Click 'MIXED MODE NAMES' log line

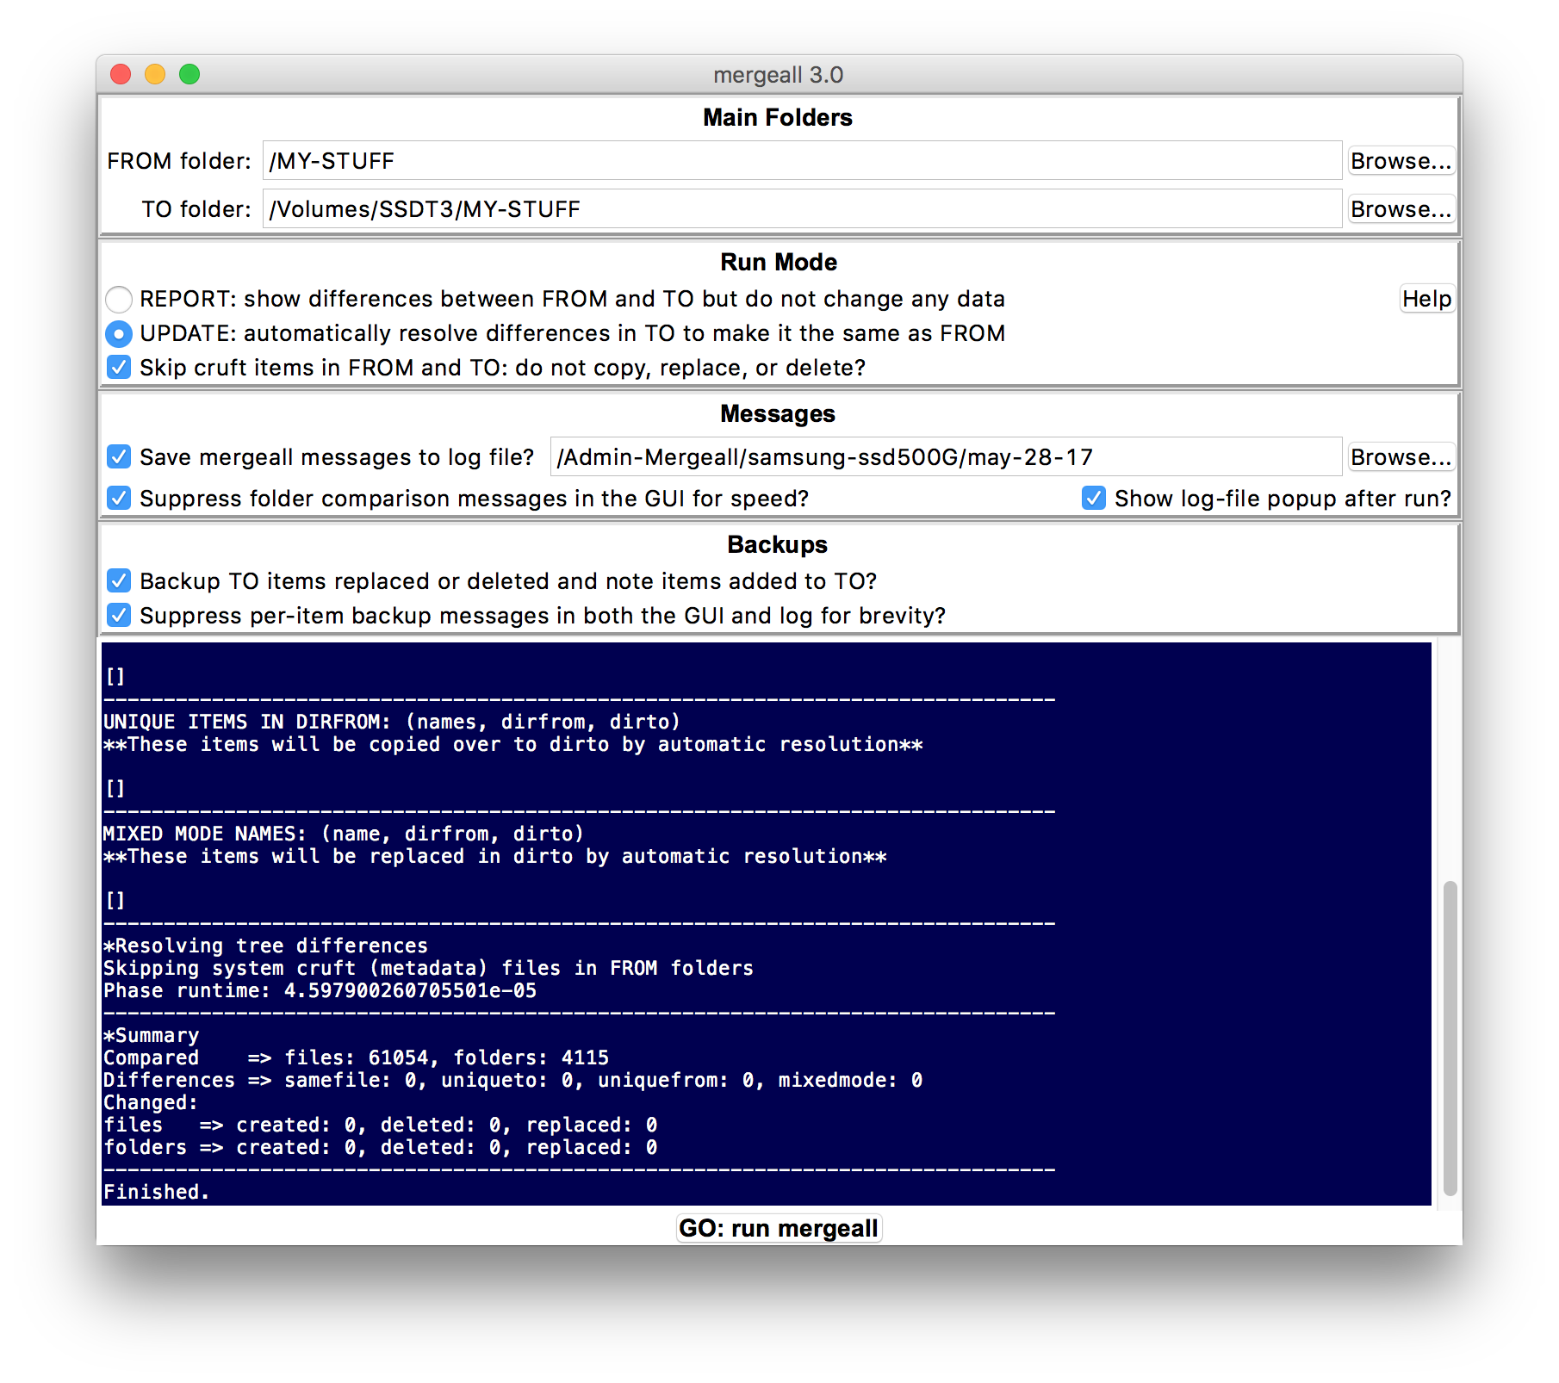point(344,834)
